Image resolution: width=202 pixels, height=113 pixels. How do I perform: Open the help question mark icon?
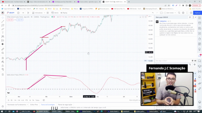point(199,107)
